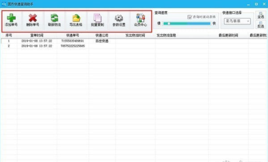Select tracking number 785752225225685
The width and height of the screenshot is (268, 162).
(73, 46)
